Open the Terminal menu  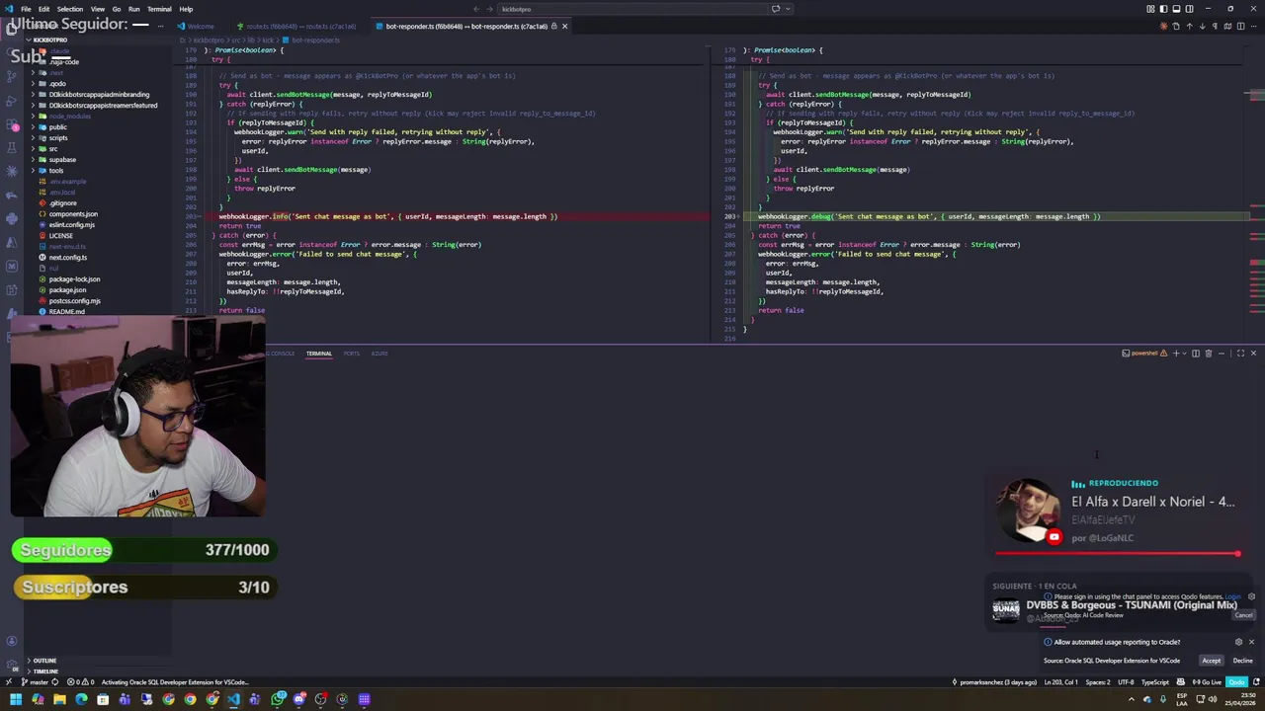[159, 9]
